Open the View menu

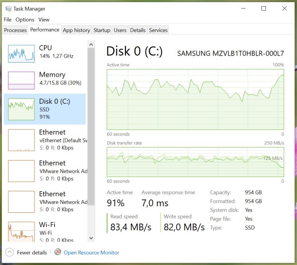click(x=44, y=20)
